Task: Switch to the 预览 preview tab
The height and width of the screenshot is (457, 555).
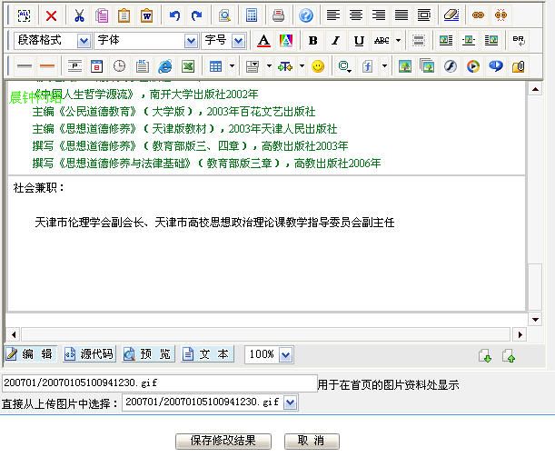Action: click(x=147, y=354)
